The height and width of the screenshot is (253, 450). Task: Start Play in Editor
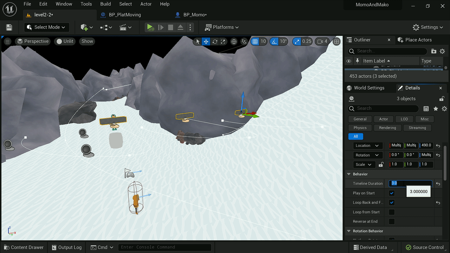click(150, 27)
